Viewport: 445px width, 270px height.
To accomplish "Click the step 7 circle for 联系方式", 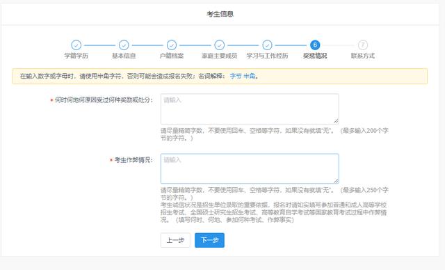I will pos(363,45).
